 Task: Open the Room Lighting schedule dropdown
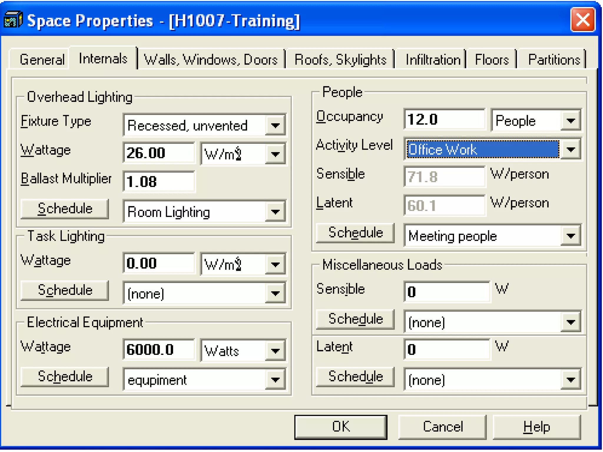(x=275, y=212)
